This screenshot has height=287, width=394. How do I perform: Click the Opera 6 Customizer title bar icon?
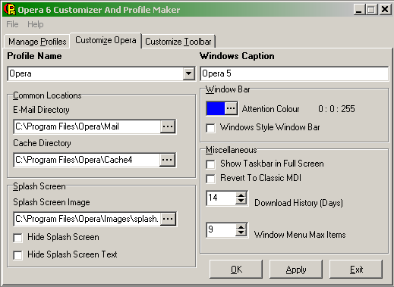[x=10, y=9]
